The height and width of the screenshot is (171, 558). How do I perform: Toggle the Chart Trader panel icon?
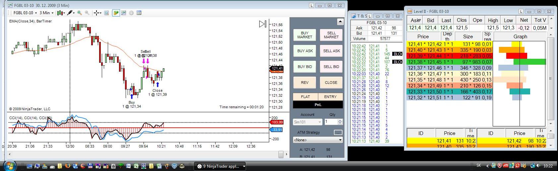tap(116, 13)
